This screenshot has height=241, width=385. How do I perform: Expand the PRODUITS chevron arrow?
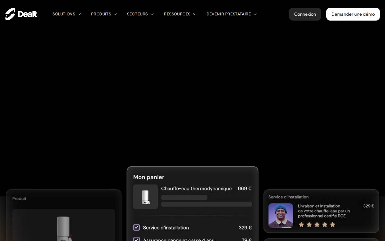click(x=115, y=14)
